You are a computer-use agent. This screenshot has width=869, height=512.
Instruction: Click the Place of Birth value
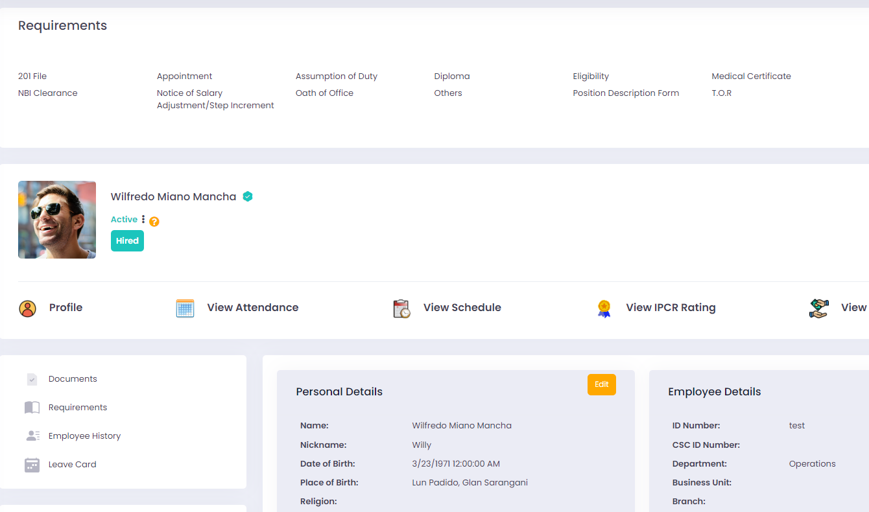(470, 483)
